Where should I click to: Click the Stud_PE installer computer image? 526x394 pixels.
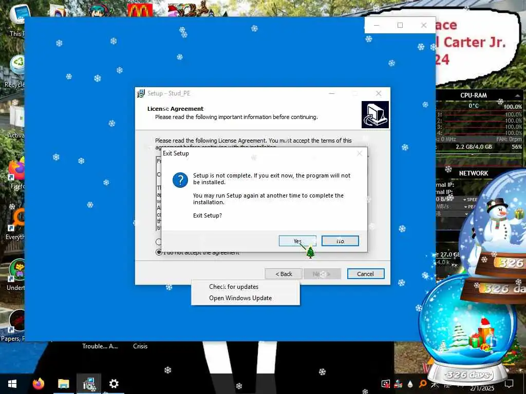[375, 114]
